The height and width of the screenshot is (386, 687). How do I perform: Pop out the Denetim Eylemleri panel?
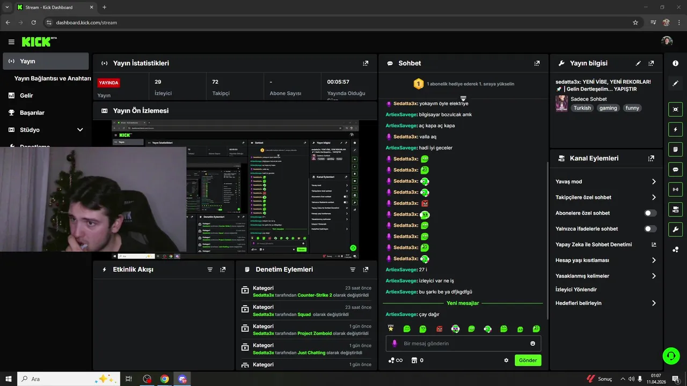pyautogui.click(x=366, y=270)
